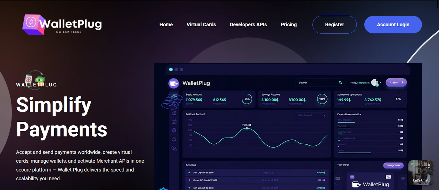Screen dimensions: 439x190
Task: Click the 75% progress ring
Action: [247, 99]
